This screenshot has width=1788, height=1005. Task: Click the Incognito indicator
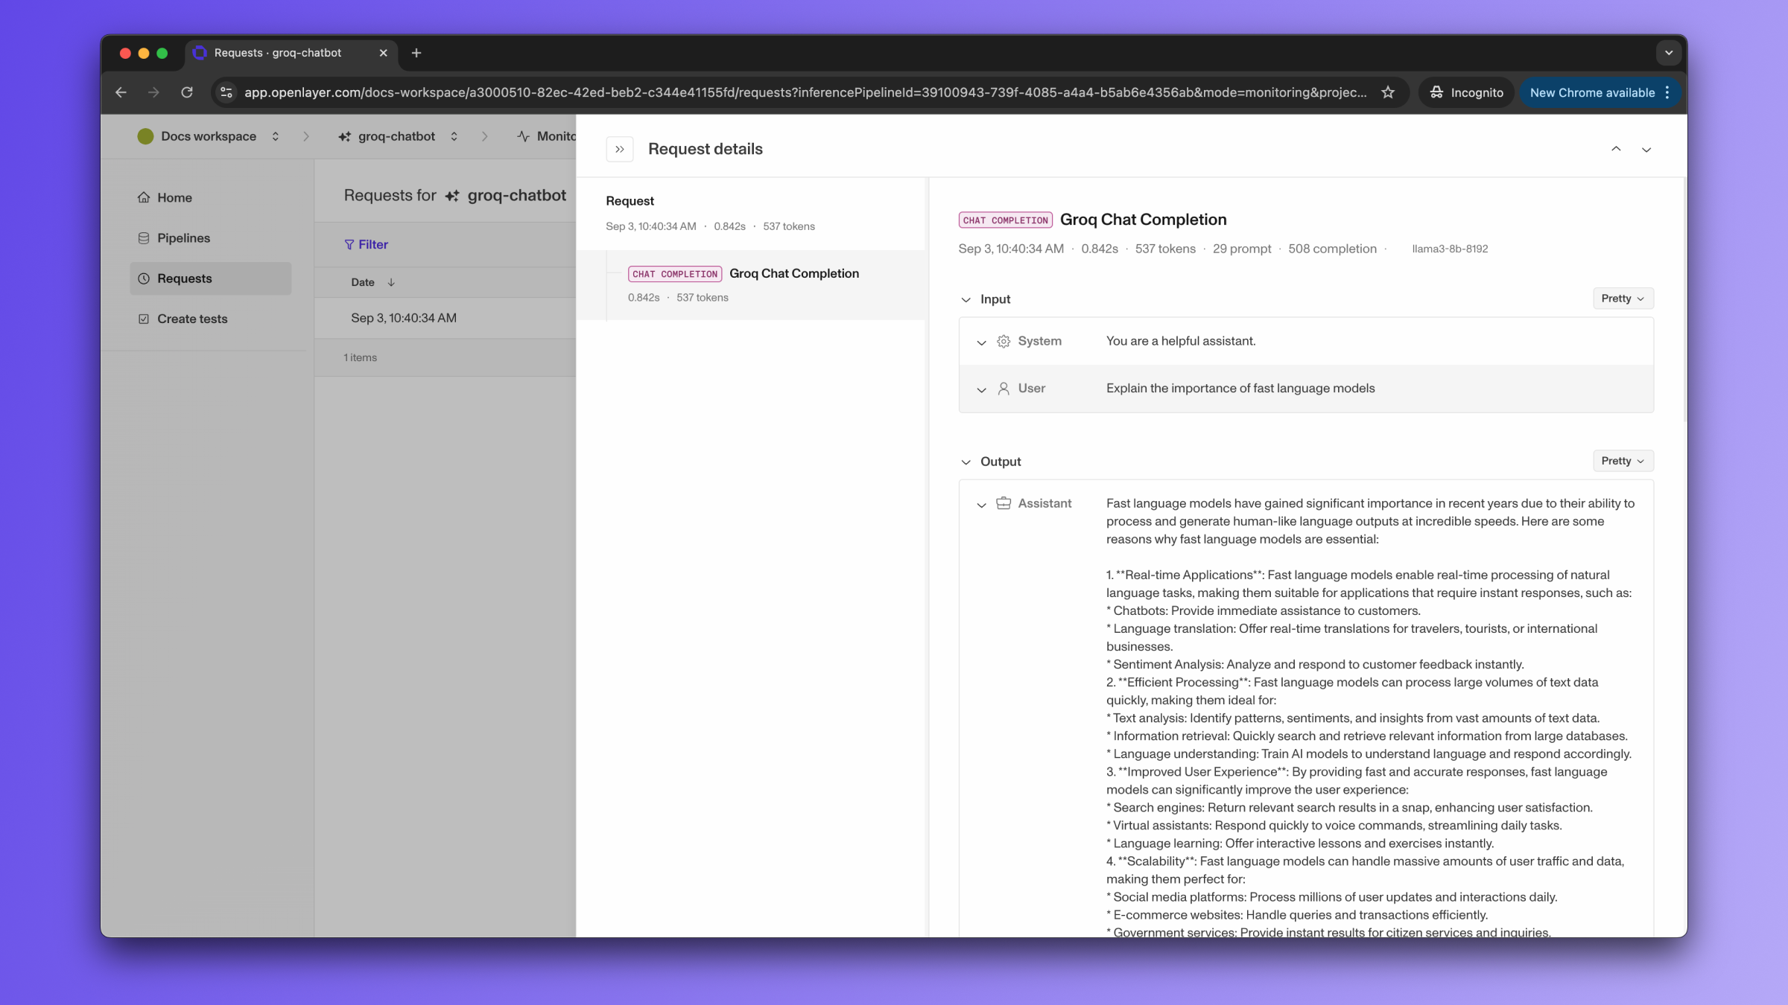[x=1466, y=92]
